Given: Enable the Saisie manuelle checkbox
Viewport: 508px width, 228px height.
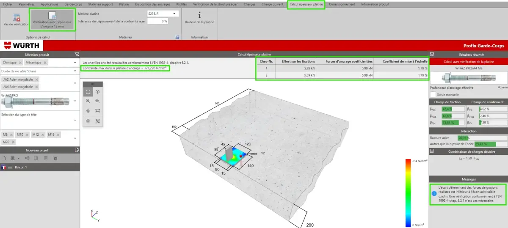Looking at the screenshot, I should (433, 94).
